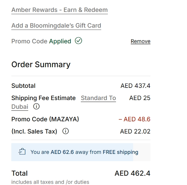187x185 pixels.
Task: Click the green promo code applied checkmark icon
Action: pyautogui.click(x=78, y=41)
